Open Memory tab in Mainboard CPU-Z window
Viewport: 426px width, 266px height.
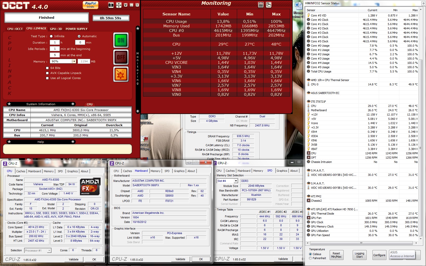point(155,171)
